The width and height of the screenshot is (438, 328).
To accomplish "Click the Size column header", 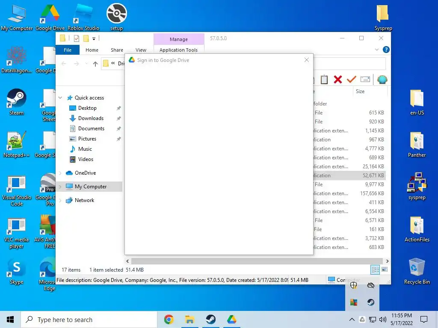I will [x=370, y=91].
